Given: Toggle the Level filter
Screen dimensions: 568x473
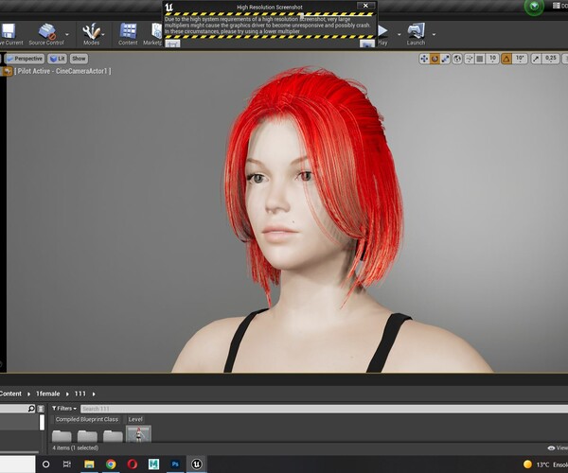Looking at the screenshot, I should (x=135, y=419).
